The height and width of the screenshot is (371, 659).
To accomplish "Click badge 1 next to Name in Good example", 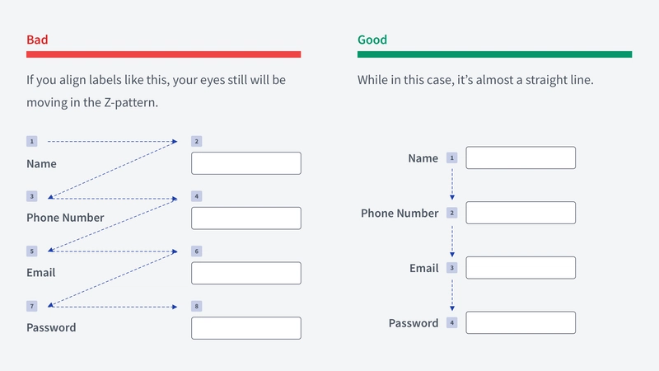I will (451, 157).
